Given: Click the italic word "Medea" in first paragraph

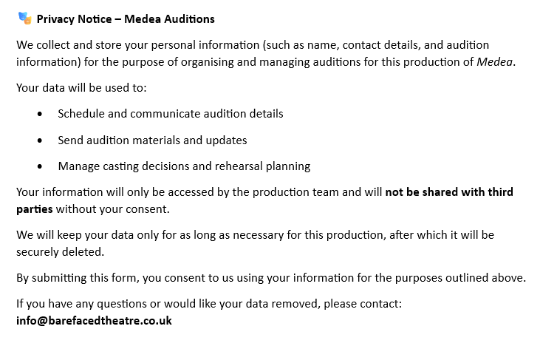Looking at the screenshot, I should pos(494,61).
